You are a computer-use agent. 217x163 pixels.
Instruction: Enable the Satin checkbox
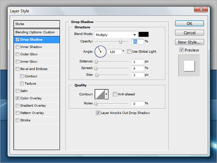(17, 91)
